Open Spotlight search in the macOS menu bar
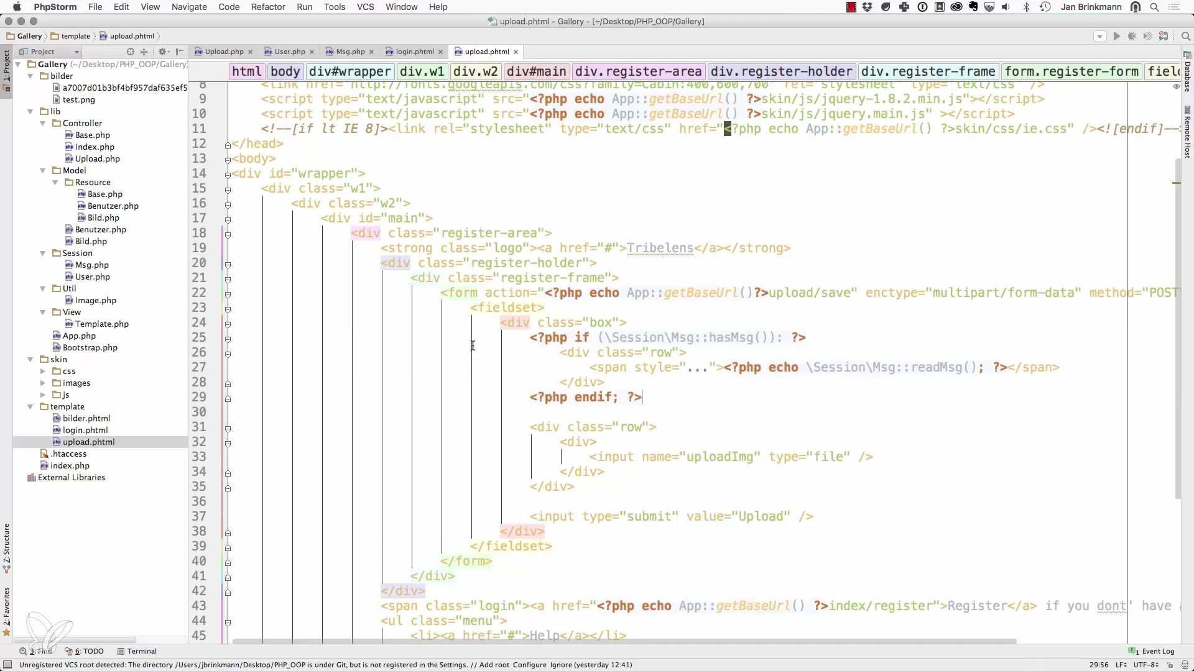The width and height of the screenshot is (1194, 671). [1155, 7]
